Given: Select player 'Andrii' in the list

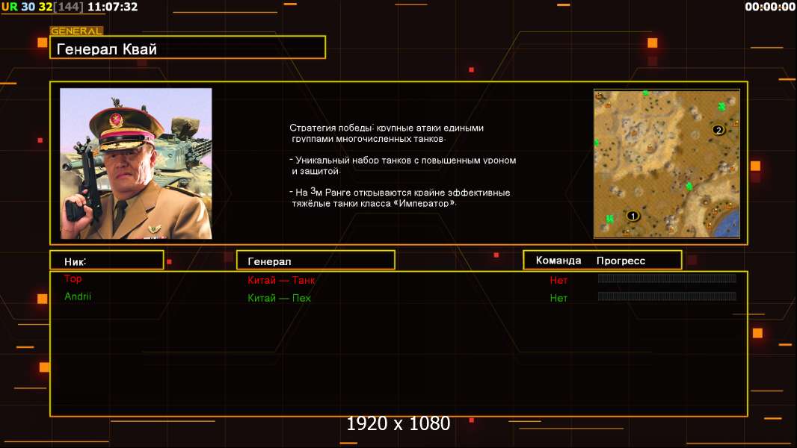Looking at the screenshot, I should point(78,296).
